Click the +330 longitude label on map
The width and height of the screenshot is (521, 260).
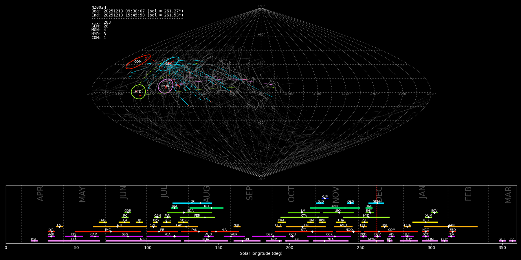[289, 94]
